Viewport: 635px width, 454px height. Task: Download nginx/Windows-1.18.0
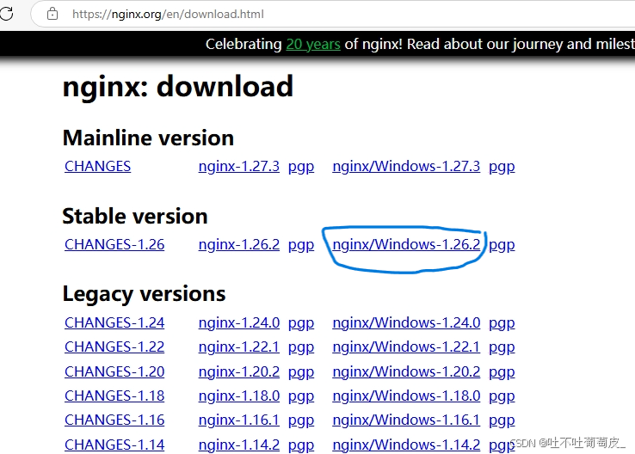pos(406,396)
